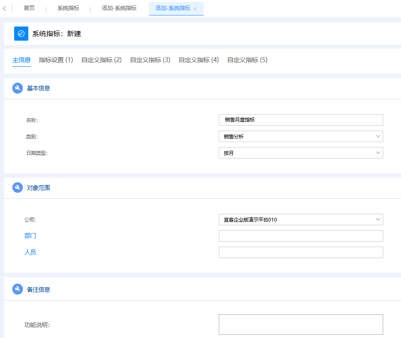401x338 pixels.
Task: Close the active 添加-系统指标 tab
Action: 195,9
